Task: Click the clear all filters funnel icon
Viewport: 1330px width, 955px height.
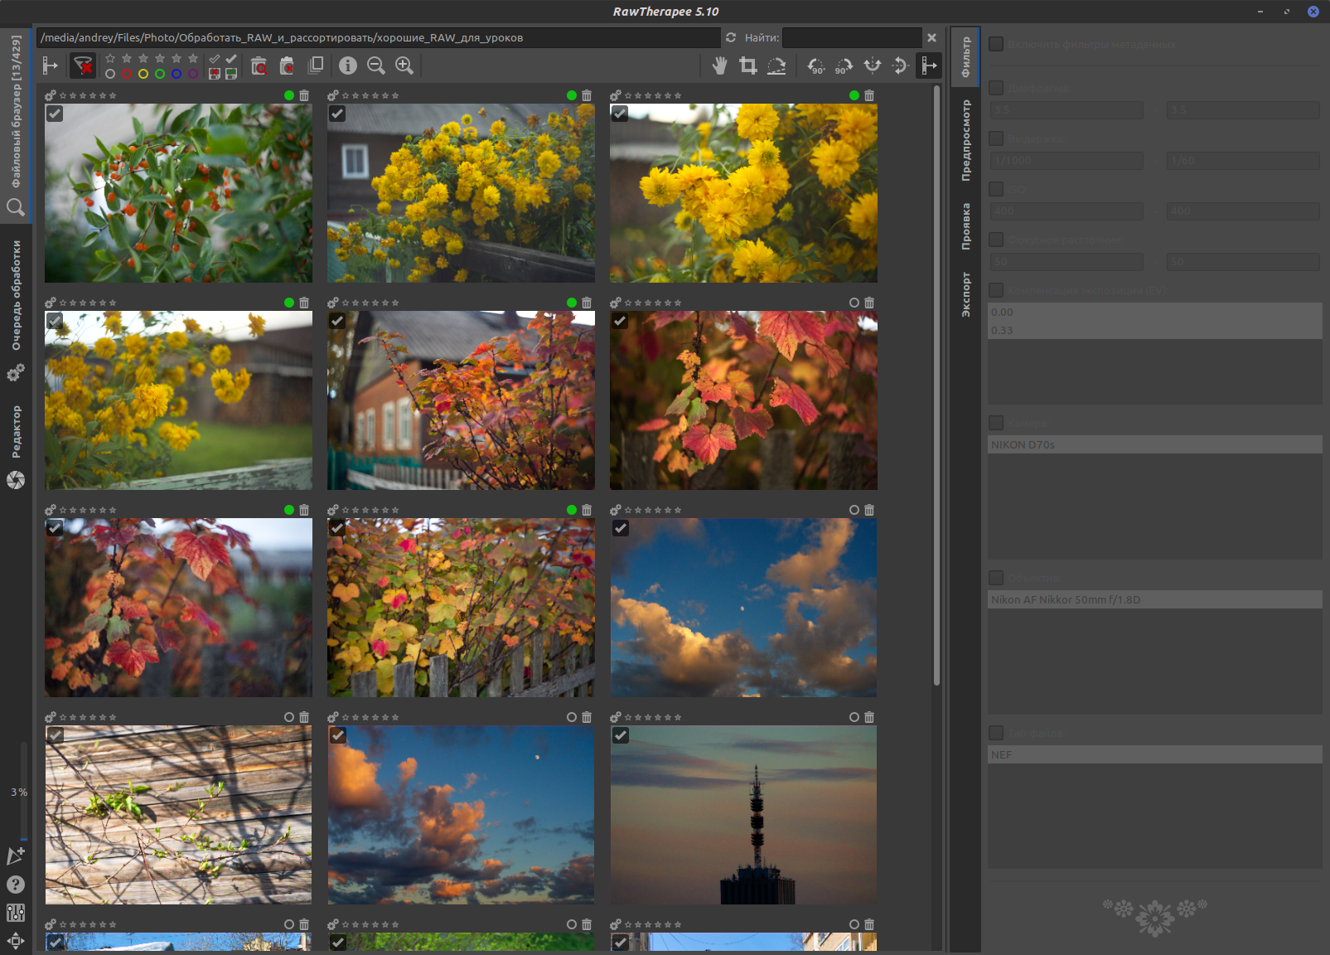Action: [83, 65]
